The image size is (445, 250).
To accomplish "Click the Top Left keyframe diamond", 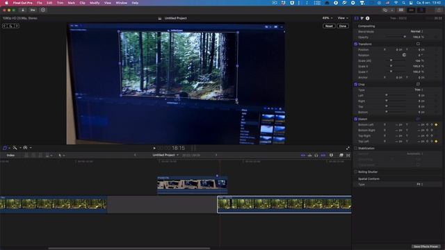I will coord(436,141).
